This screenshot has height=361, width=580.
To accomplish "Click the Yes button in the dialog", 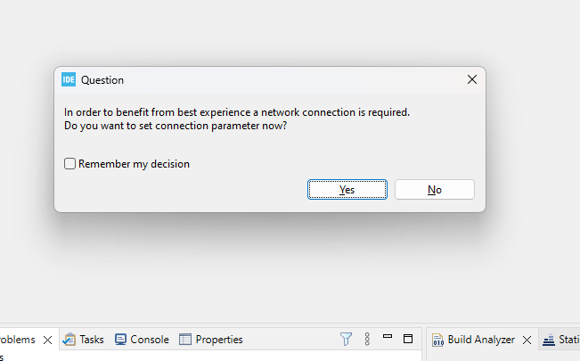I will 347,189.
